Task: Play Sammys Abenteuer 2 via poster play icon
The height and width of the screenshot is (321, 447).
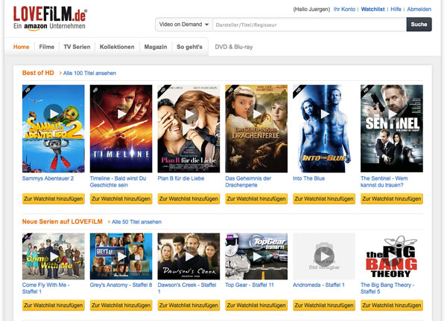Action: (x=54, y=114)
